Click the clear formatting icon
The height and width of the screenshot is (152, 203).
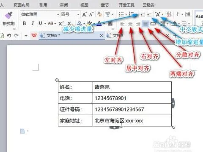100,14
